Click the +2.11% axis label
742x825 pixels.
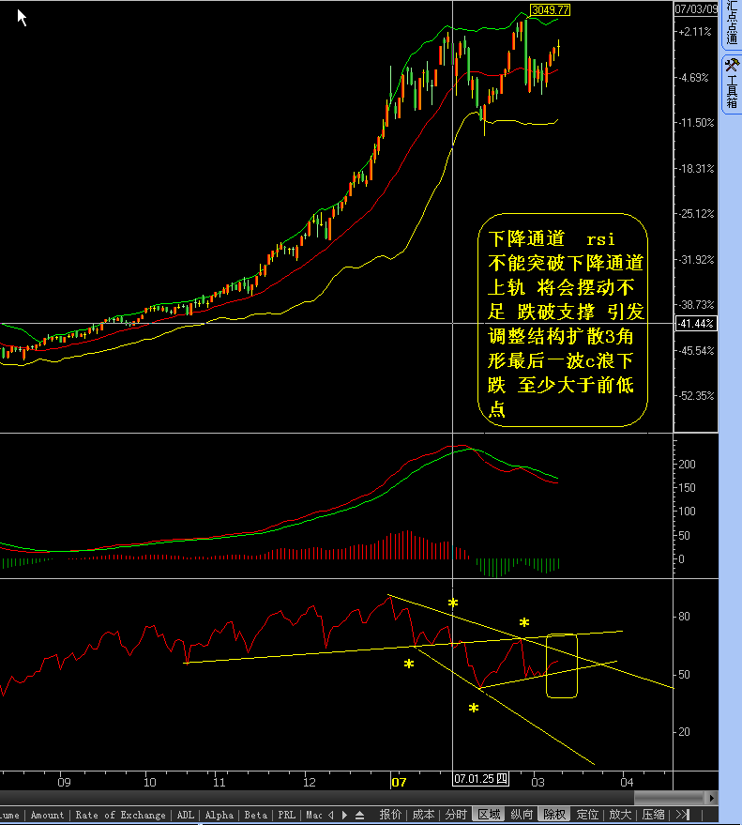coord(695,32)
